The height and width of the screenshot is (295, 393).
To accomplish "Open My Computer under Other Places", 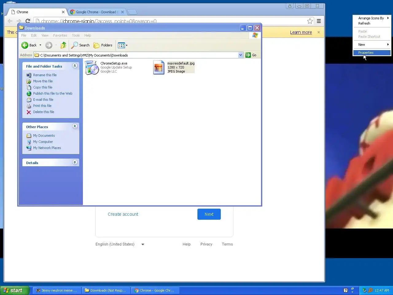I will 43,142.
